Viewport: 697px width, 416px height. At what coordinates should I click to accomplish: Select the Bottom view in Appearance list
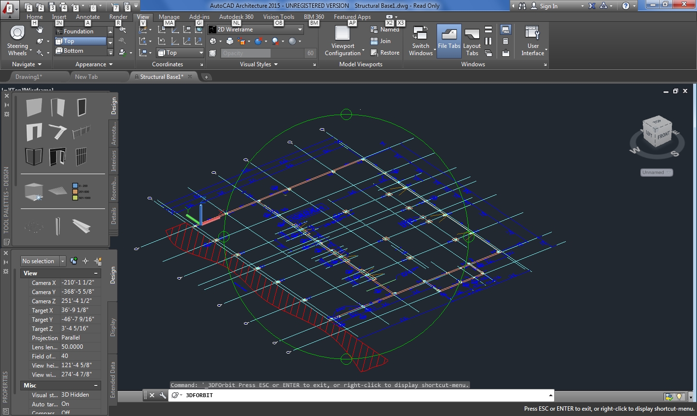pyautogui.click(x=80, y=51)
